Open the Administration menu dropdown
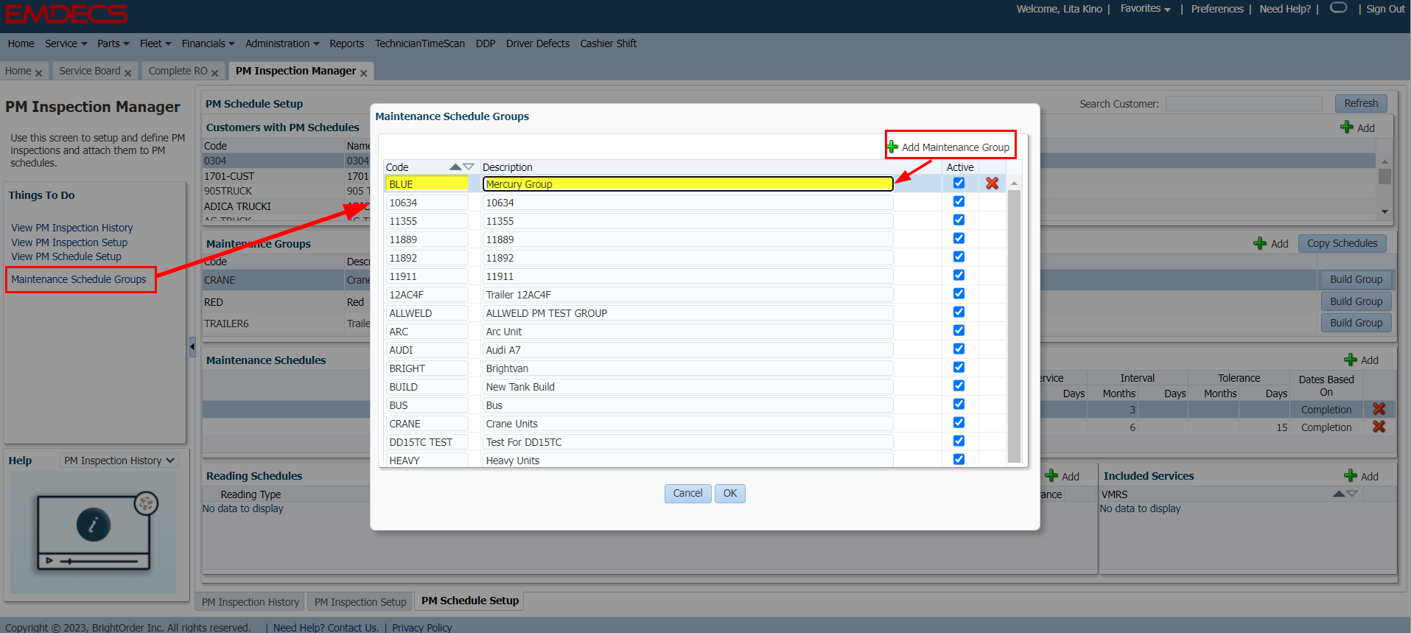1411x633 pixels. [x=282, y=43]
